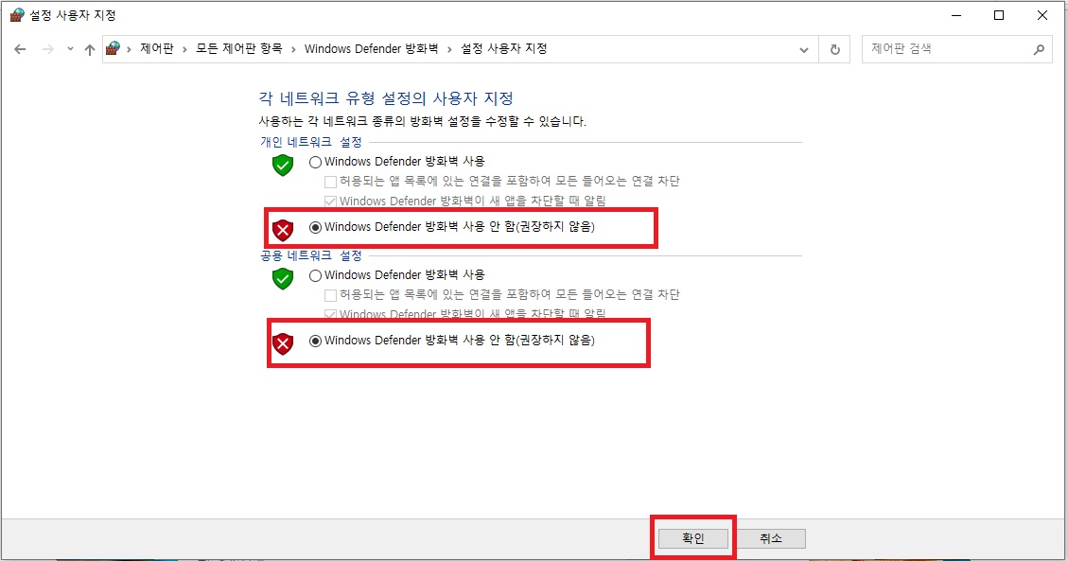This screenshot has height=561, width=1068.
Task: Refresh the control panel page
Action: coord(835,50)
